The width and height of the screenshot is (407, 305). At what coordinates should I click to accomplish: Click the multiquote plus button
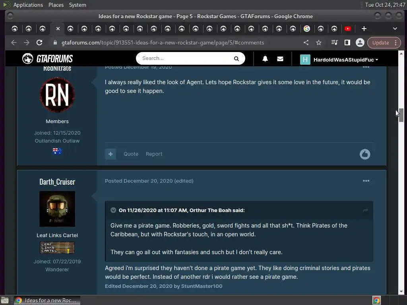click(x=110, y=154)
